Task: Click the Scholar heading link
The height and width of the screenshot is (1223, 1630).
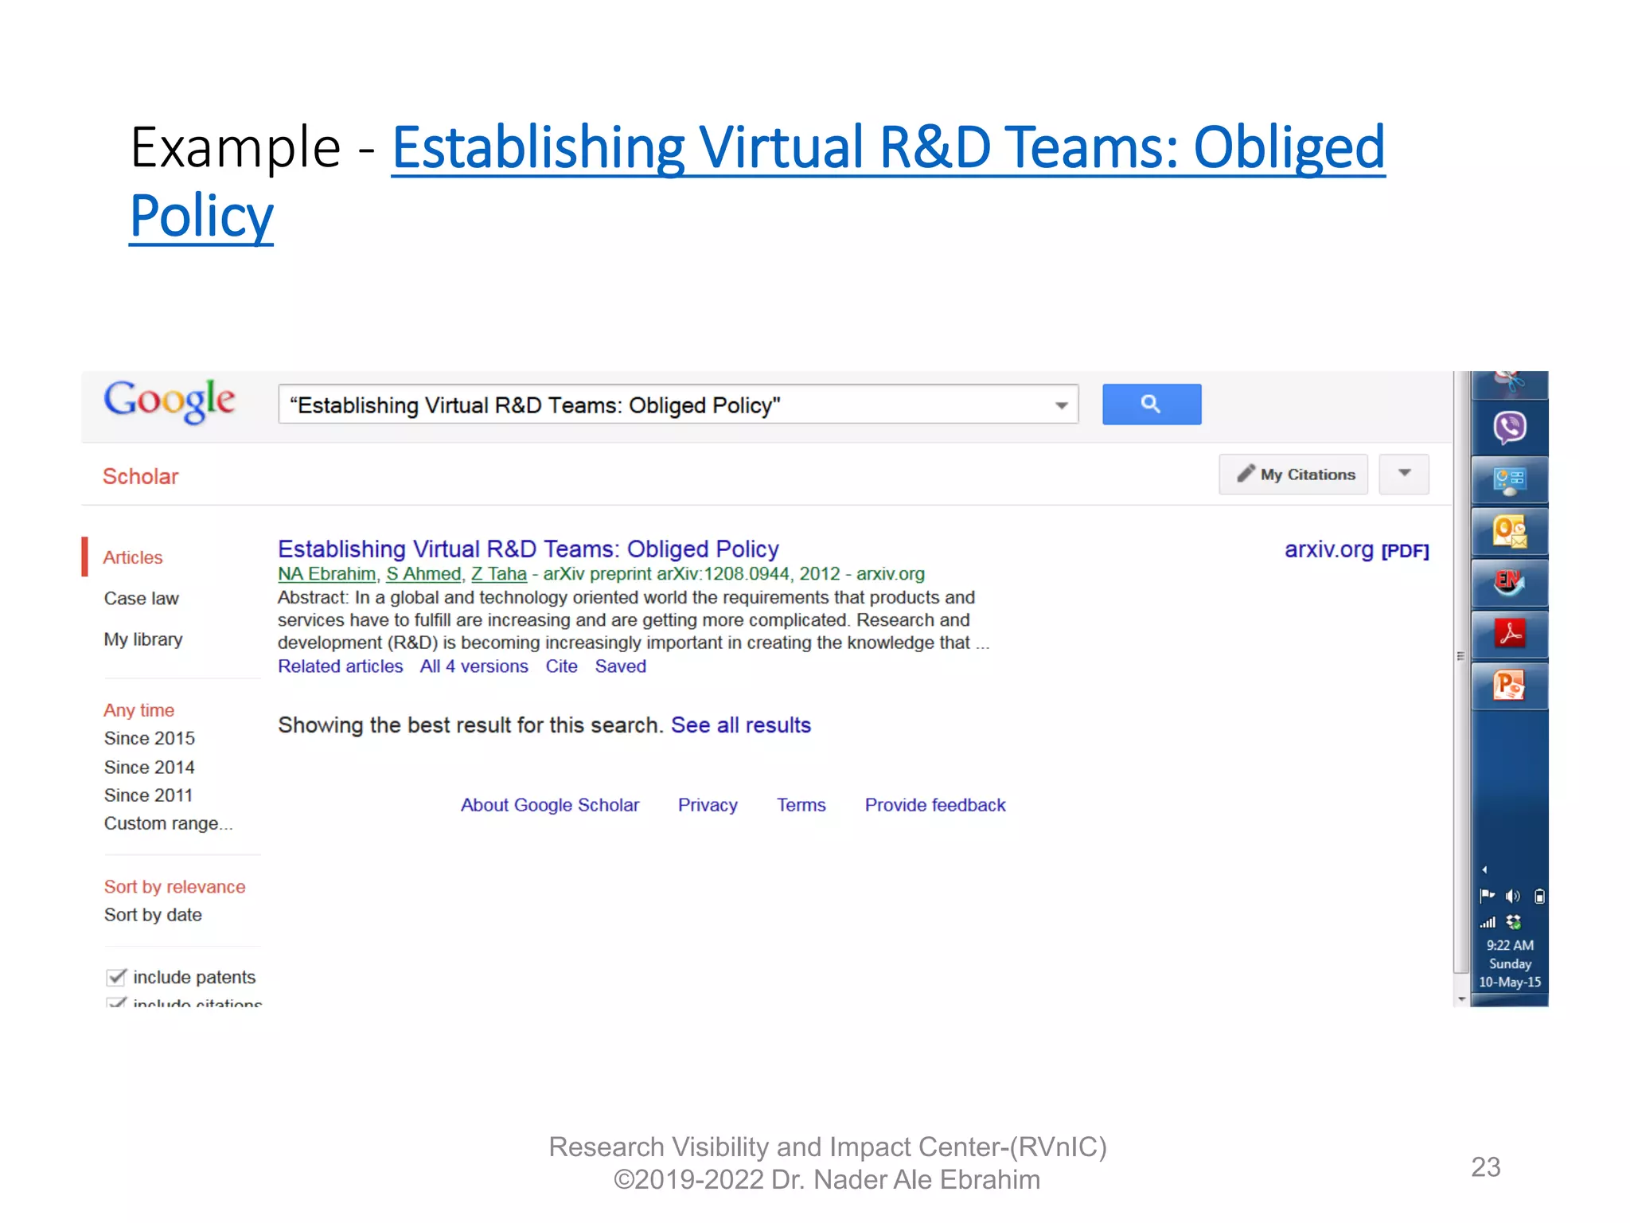Action: (141, 476)
